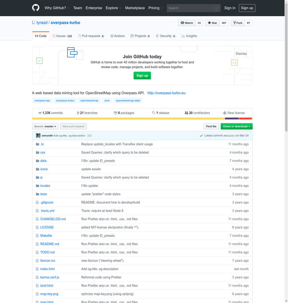
Task: Dismiss the Join GitHub banner
Action: (241, 54)
